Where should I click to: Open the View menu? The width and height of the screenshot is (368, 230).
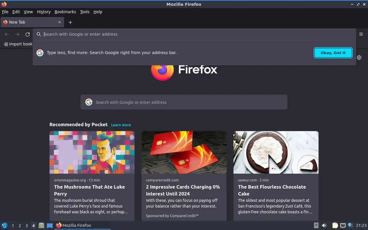click(x=28, y=12)
